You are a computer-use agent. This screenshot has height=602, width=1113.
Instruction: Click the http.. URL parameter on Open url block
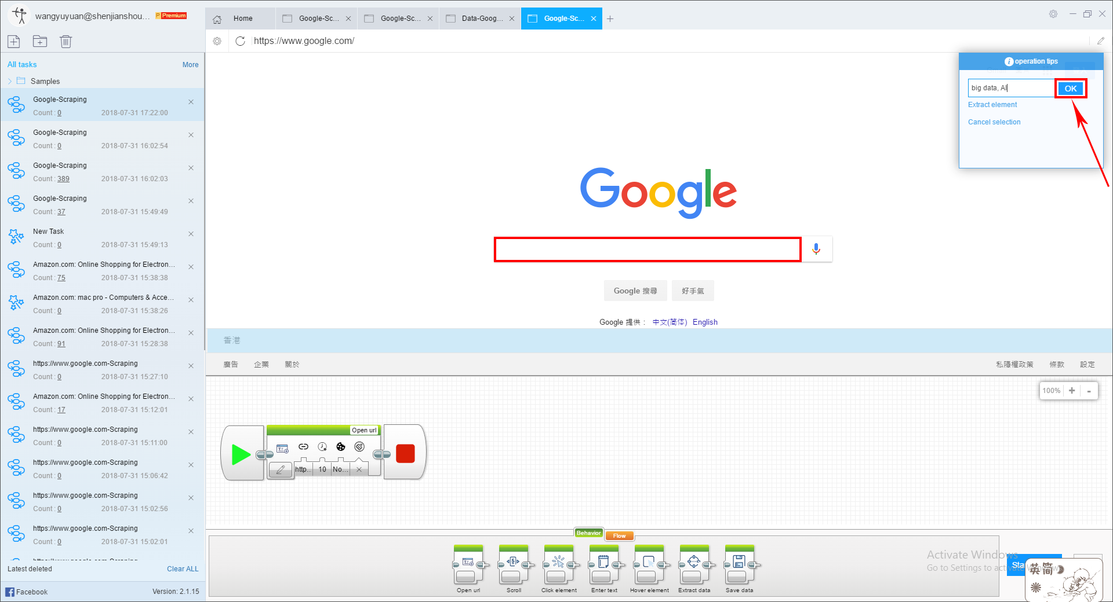(303, 469)
